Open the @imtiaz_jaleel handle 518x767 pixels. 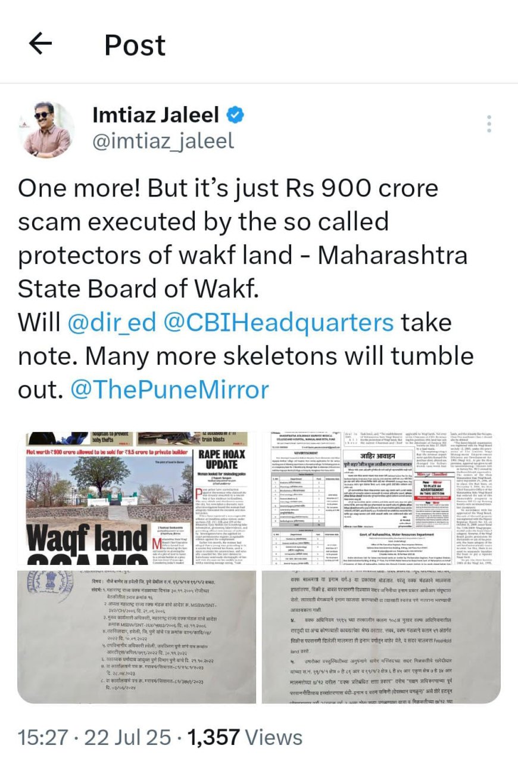(163, 141)
